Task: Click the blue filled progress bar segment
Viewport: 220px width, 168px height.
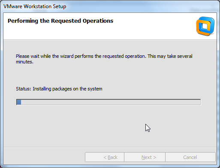Action: (19, 102)
